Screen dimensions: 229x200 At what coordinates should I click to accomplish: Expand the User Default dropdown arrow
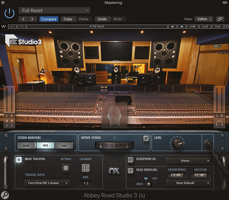click(208, 183)
